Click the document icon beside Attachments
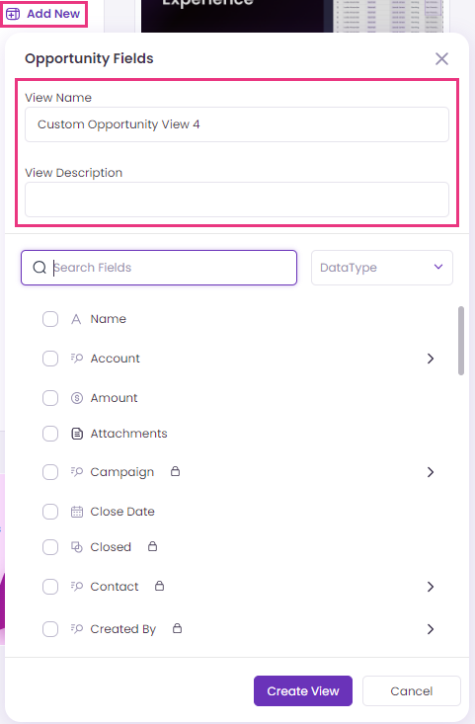 click(77, 434)
